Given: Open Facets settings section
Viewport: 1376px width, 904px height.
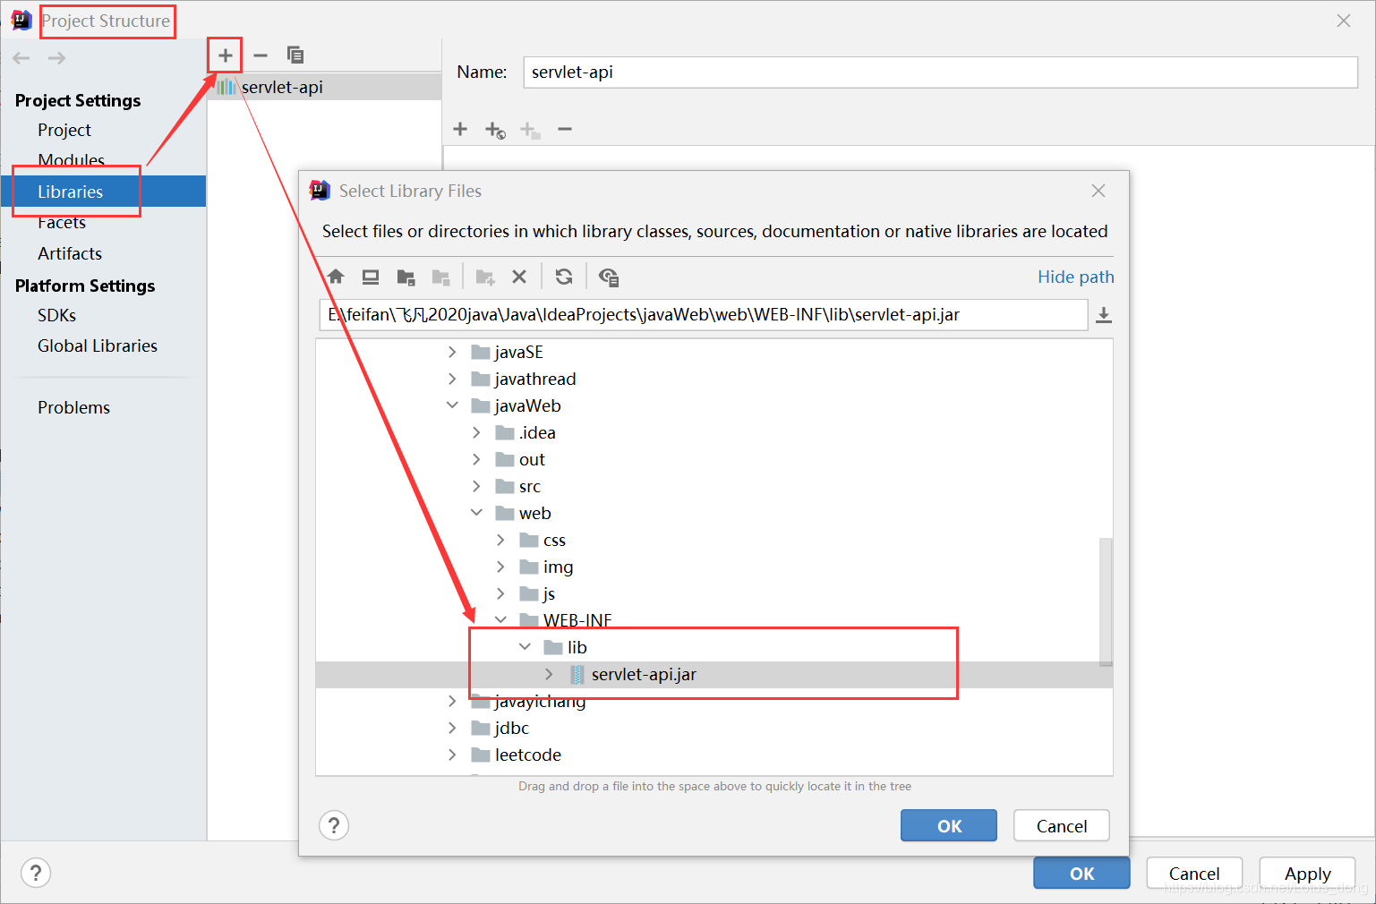Looking at the screenshot, I should point(62,222).
